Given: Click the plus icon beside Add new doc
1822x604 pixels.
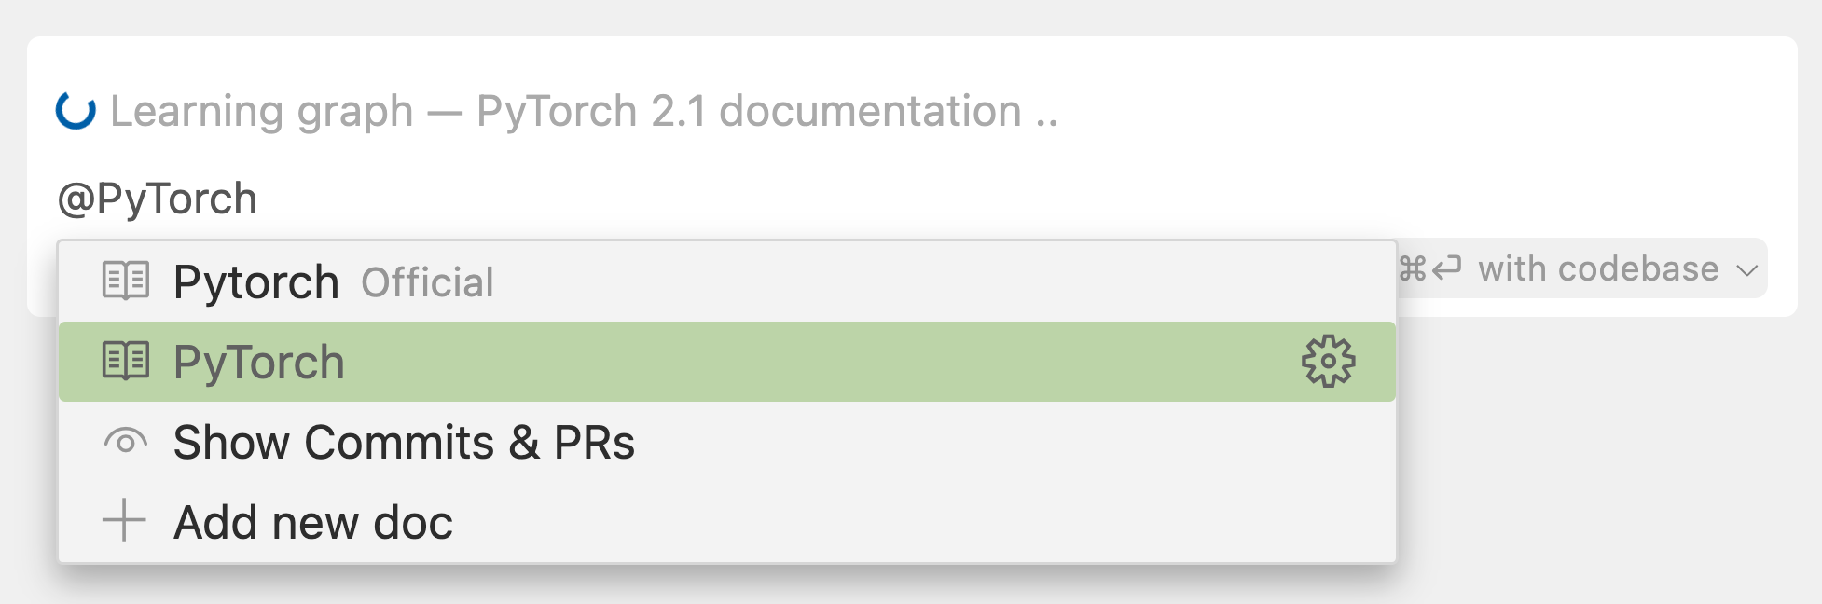Looking at the screenshot, I should tap(124, 521).
